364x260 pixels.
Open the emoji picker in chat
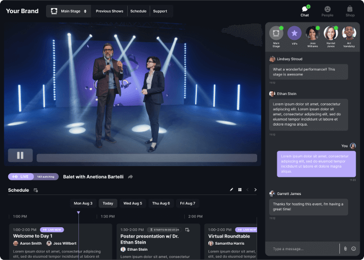tap(354, 249)
